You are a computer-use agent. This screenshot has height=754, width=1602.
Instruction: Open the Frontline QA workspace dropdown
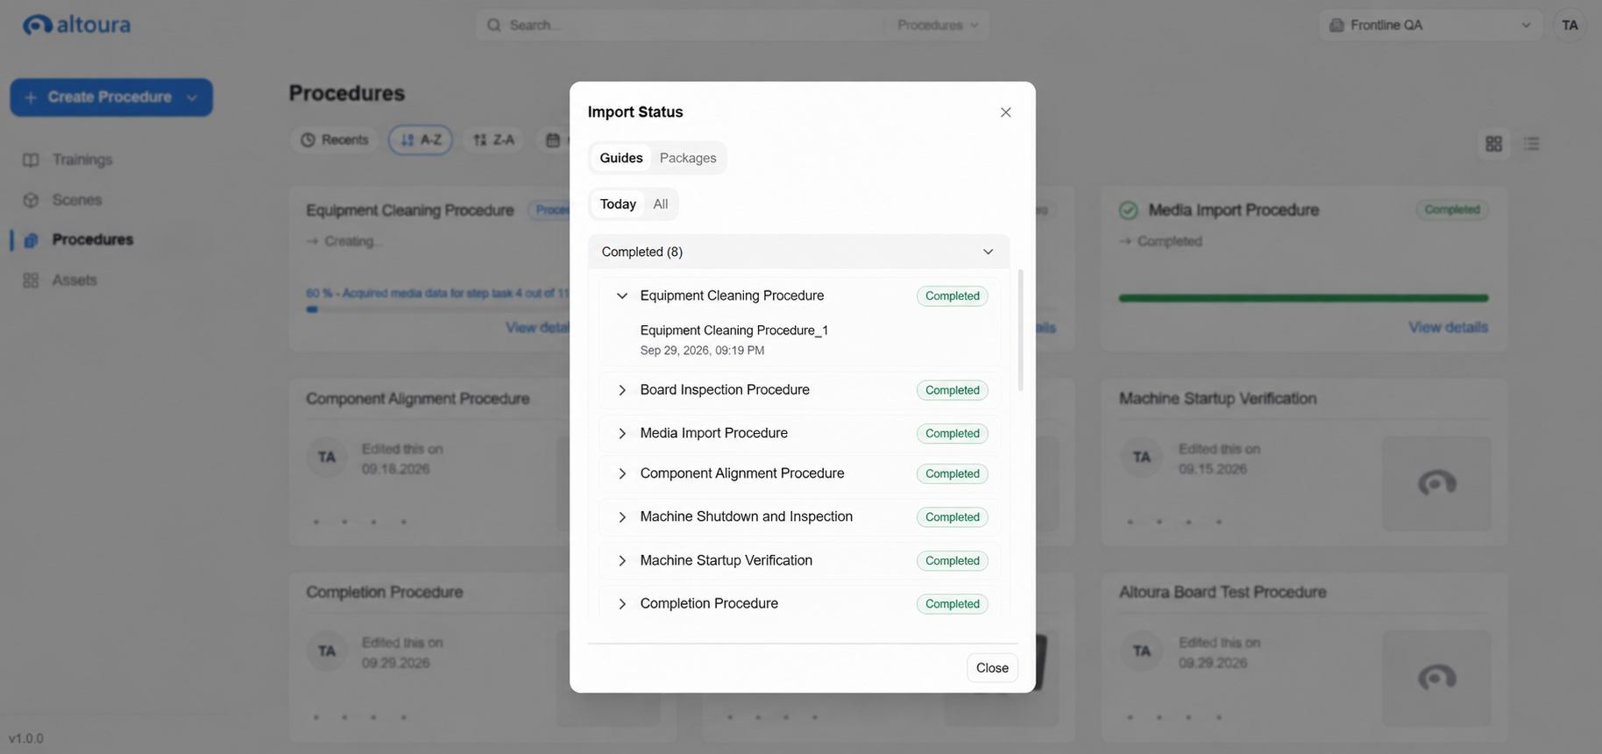(1430, 25)
